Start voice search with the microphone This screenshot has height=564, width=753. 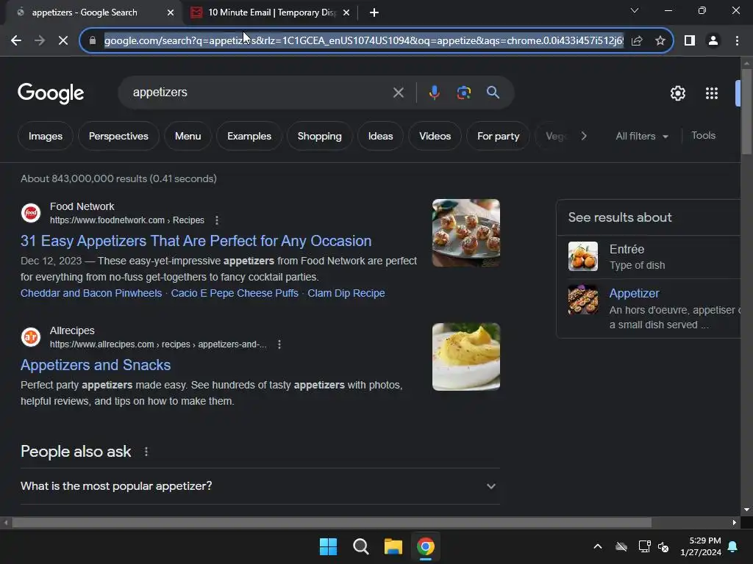pyautogui.click(x=434, y=93)
